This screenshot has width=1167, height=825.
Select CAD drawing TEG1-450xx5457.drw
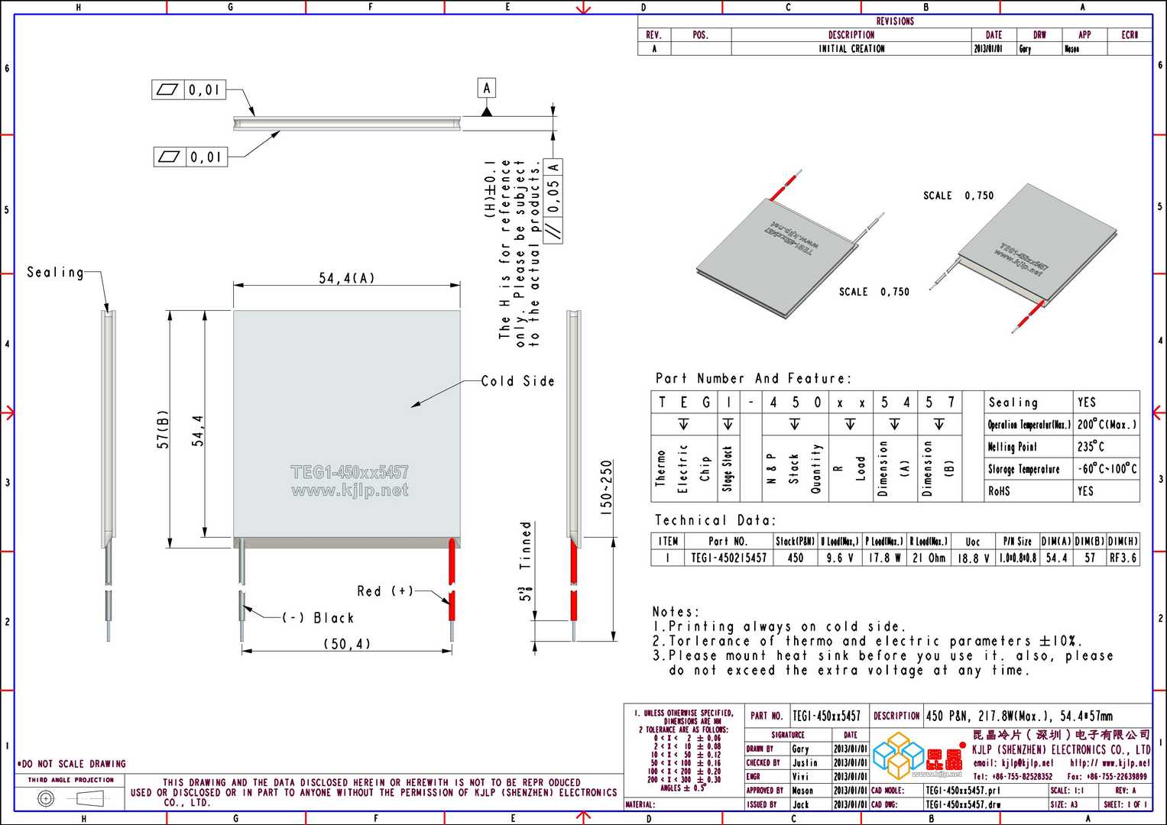click(x=962, y=805)
